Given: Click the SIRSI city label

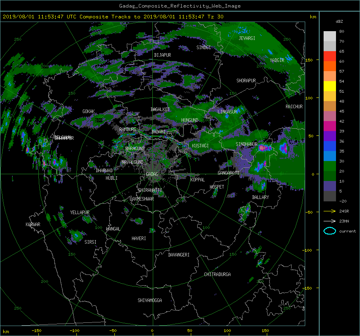Looking at the screenshot, I should [x=90, y=242].
